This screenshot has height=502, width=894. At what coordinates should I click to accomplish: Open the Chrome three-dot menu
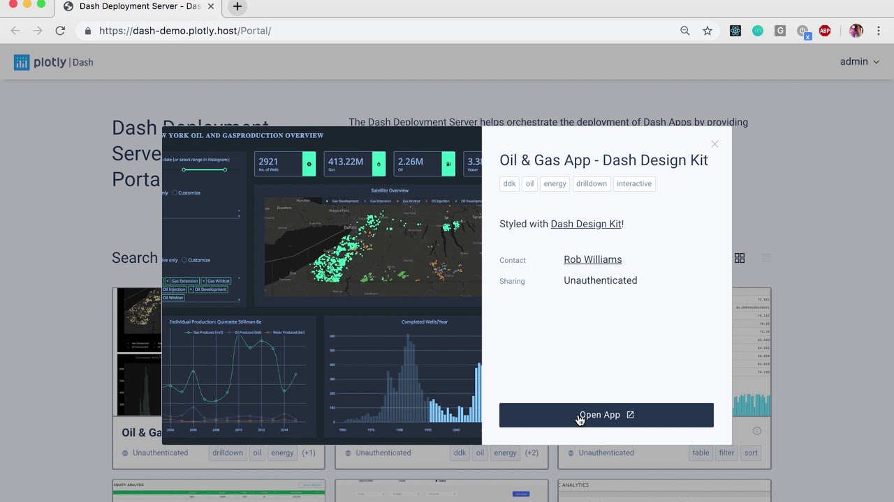point(879,31)
